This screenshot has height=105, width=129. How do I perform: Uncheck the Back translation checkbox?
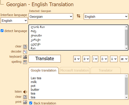pyautogui.click(x=31, y=103)
